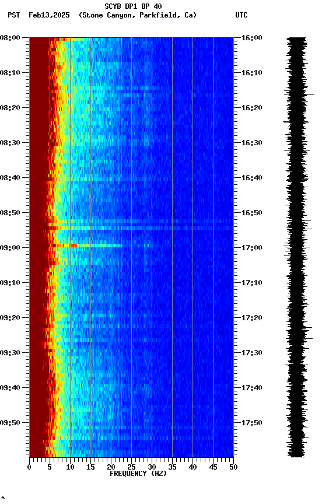The height and width of the screenshot is (504, 322).
Task: Click the '5' frequency axis label
Action: pyautogui.click(x=50, y=467)
